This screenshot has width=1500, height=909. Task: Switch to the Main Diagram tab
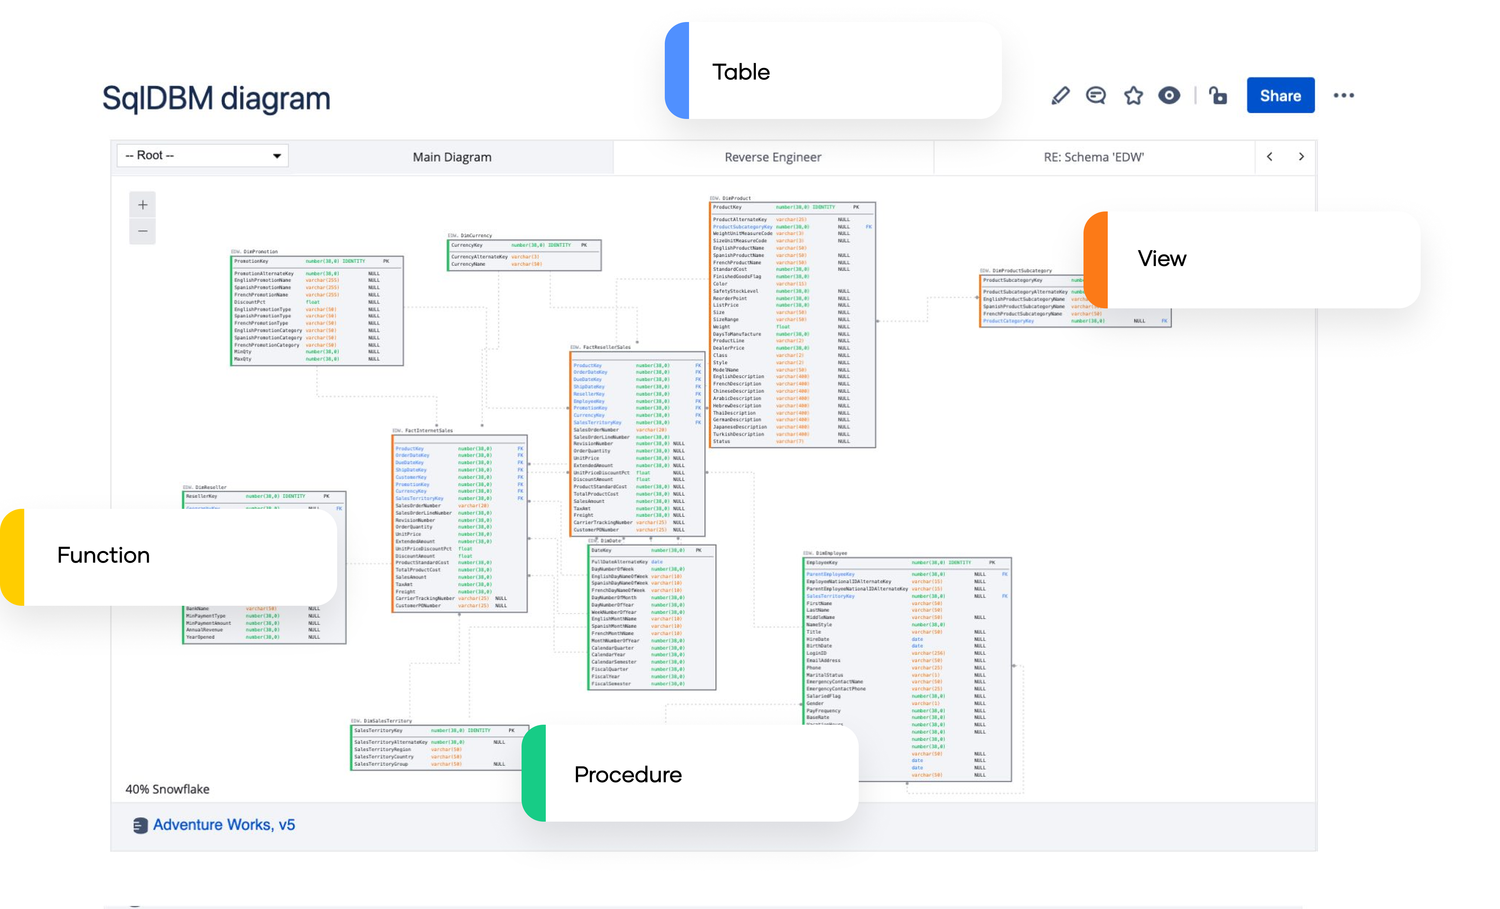(452, 157)
